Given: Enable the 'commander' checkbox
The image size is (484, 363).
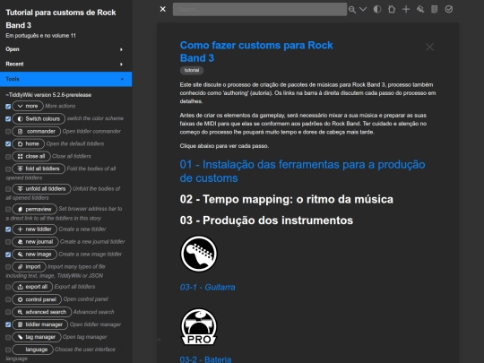Looking at the screenshot, I should click(8, 132).
